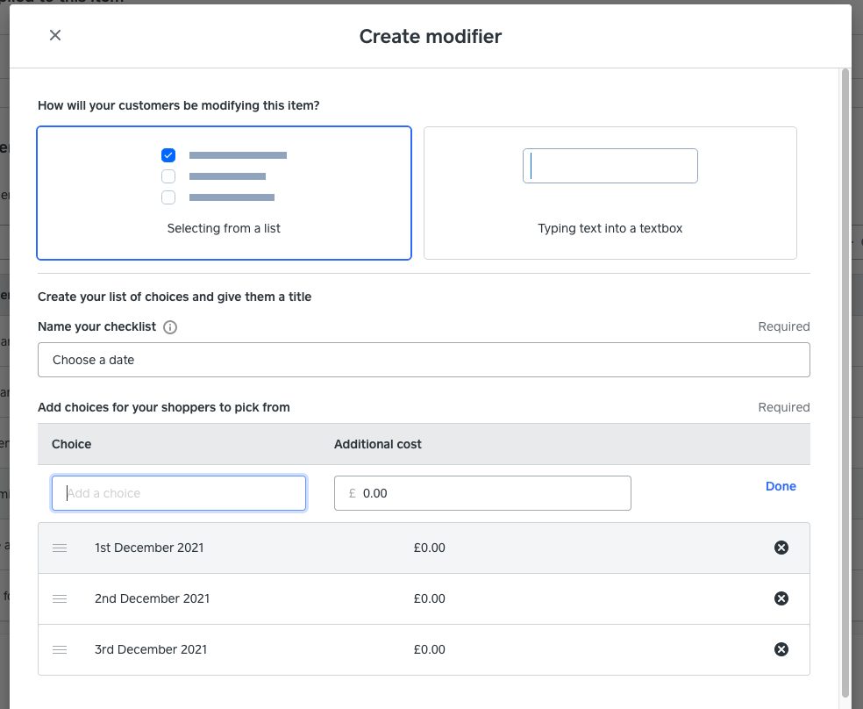Select the 1st December 2021 row text

tap(149, 548)
